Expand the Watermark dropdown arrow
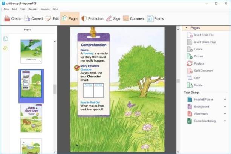Screen dimensions: 231x154 [225, 114]
